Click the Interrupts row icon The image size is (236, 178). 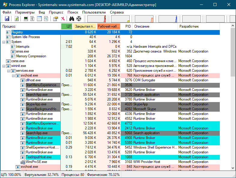click(x=13, y=47)
